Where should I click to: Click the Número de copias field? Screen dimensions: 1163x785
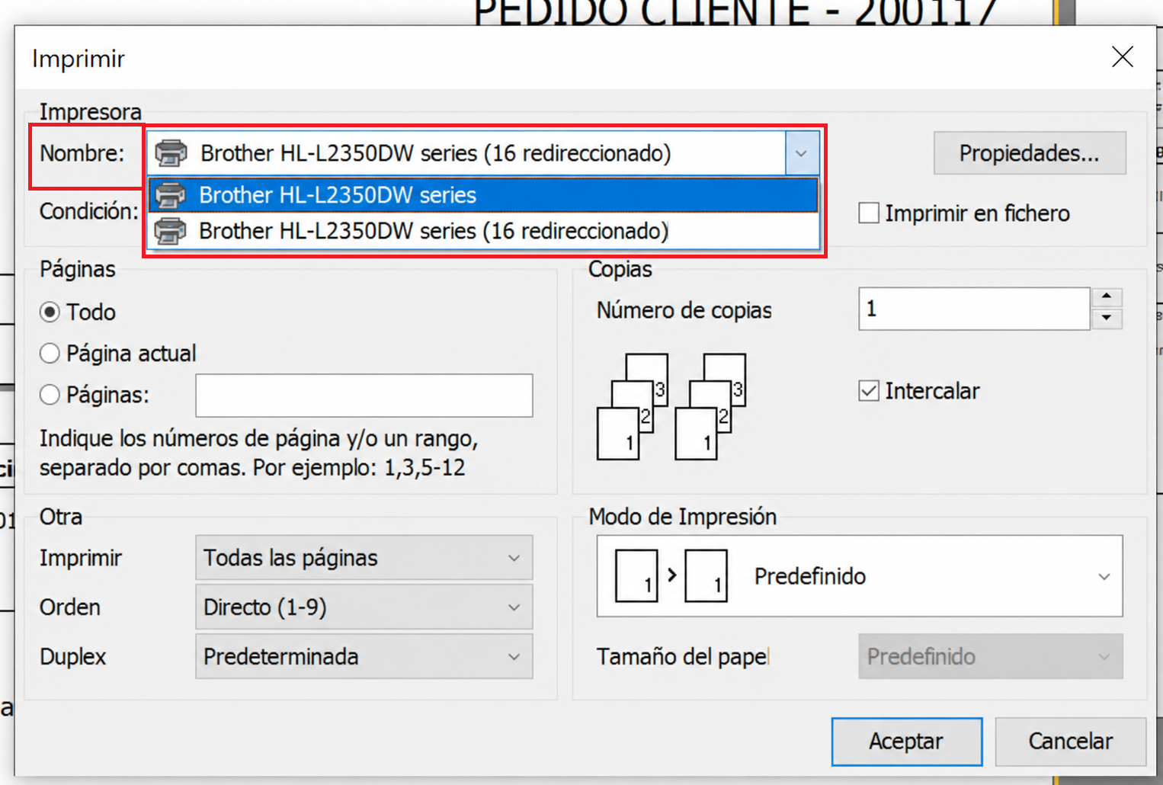click(974, 309)
